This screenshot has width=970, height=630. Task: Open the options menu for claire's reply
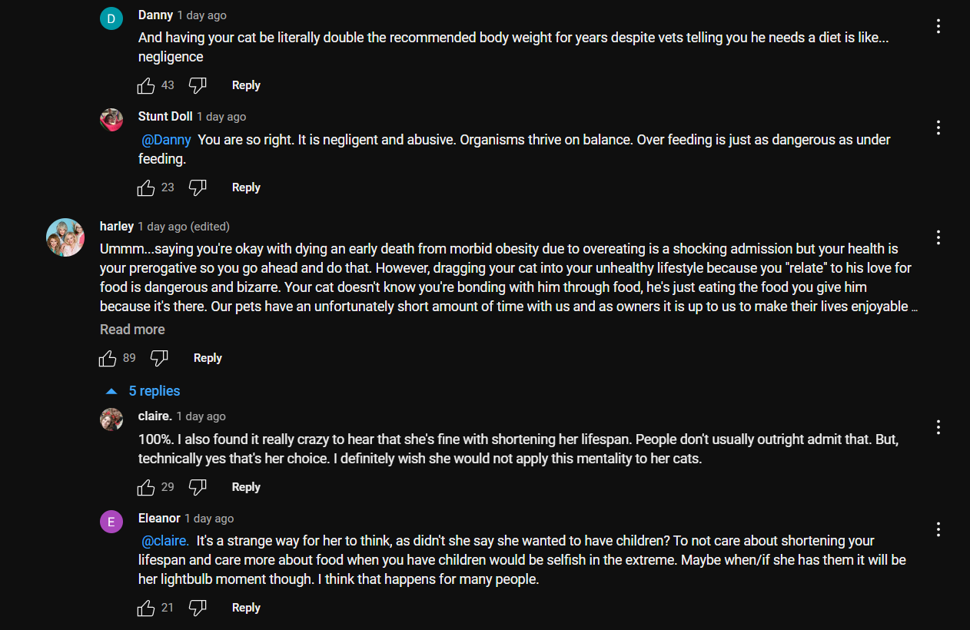click(x=938, y=427)
